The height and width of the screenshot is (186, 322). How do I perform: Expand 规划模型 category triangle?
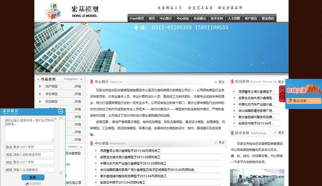point(41,101)
